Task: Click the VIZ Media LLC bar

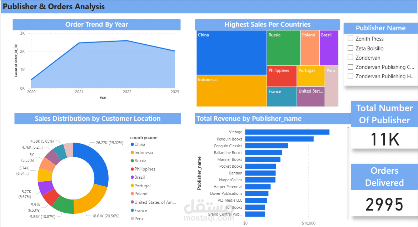Action: [x=256, y=200]
